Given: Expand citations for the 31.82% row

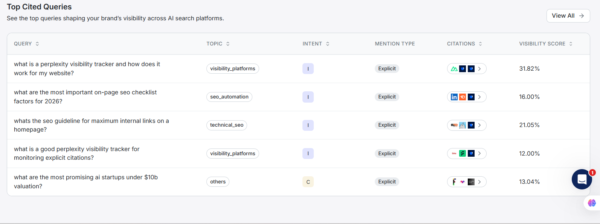Looking at the screenshot, I should (x=479, y=69).
